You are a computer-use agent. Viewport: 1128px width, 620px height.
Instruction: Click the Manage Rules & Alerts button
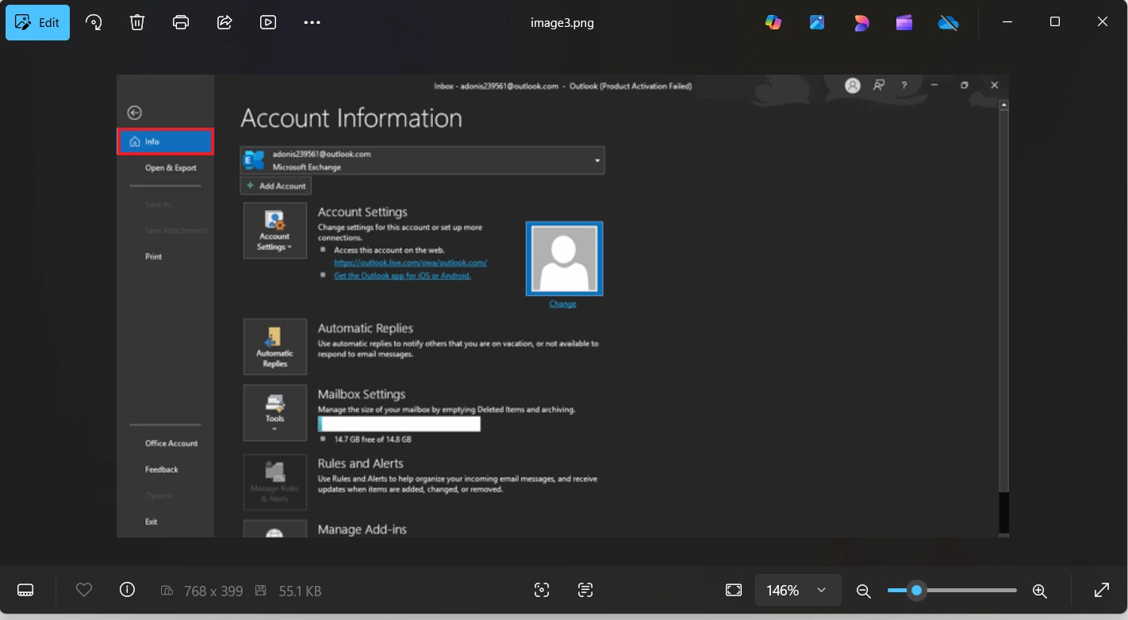(x=275, y=482)
